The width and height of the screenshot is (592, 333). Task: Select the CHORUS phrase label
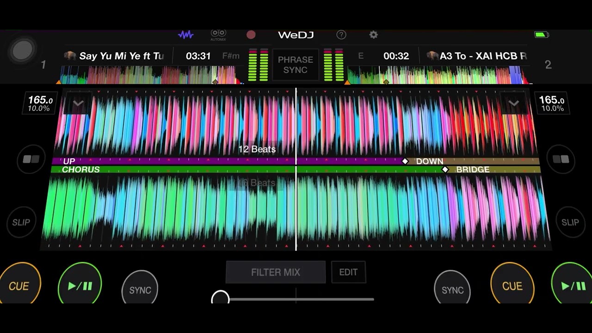pyautogui.click(x=81, y=170)
